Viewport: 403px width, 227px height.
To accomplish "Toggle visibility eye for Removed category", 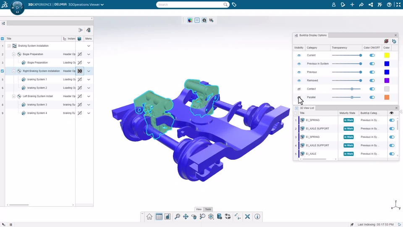I will tap(299, 81).
